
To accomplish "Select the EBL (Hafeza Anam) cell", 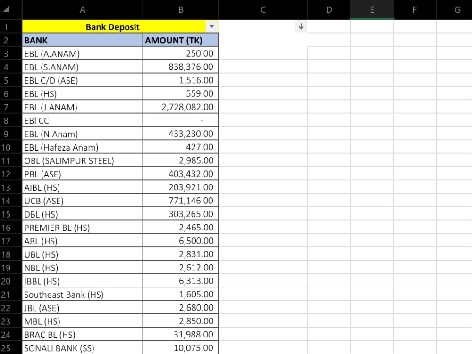I will (x=83, y=147).
